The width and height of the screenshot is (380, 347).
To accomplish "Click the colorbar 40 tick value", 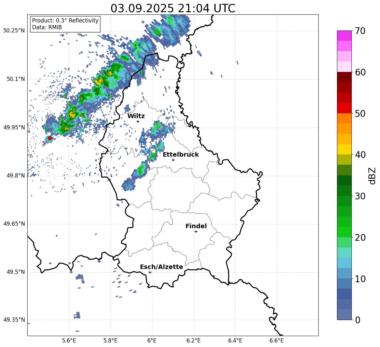I will 360,155.
